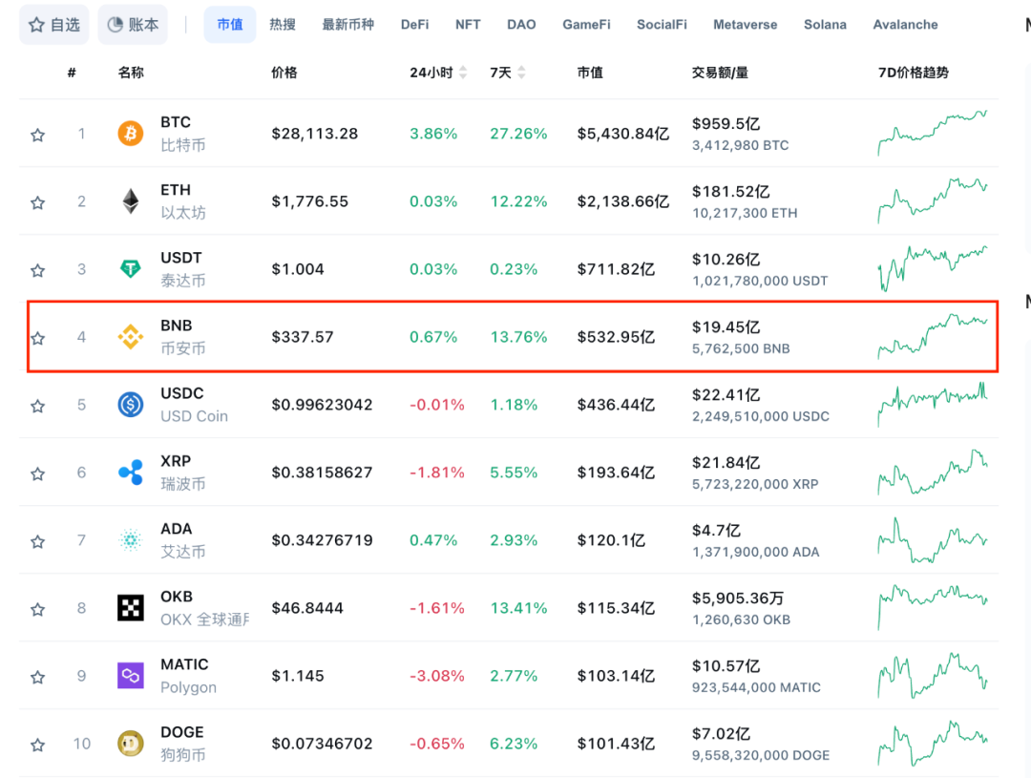Click the Dogecoin logo icon
Viewport: 1031px width, 778px height.
point(130,743)
